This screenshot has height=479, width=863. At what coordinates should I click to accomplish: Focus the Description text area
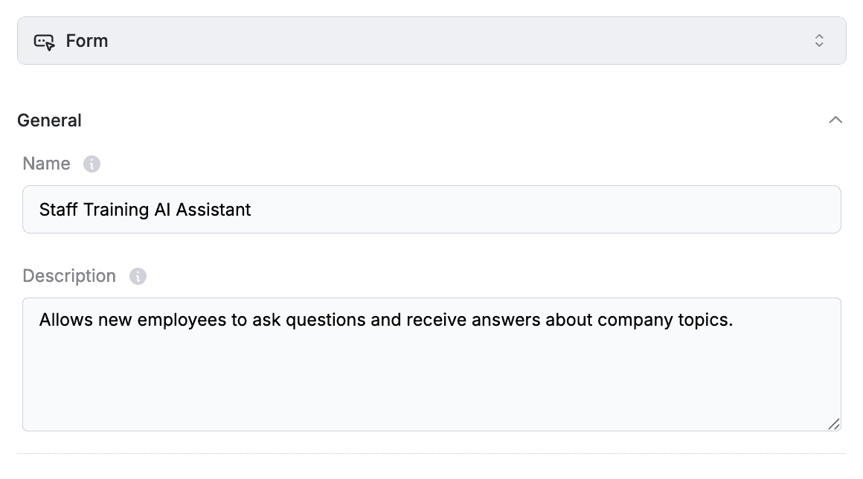coord(431,364)
